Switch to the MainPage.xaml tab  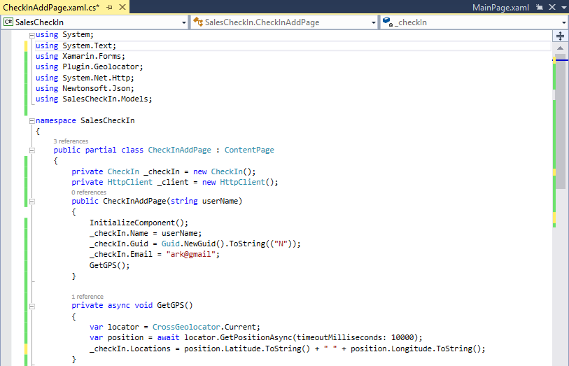tap(500, 8)
